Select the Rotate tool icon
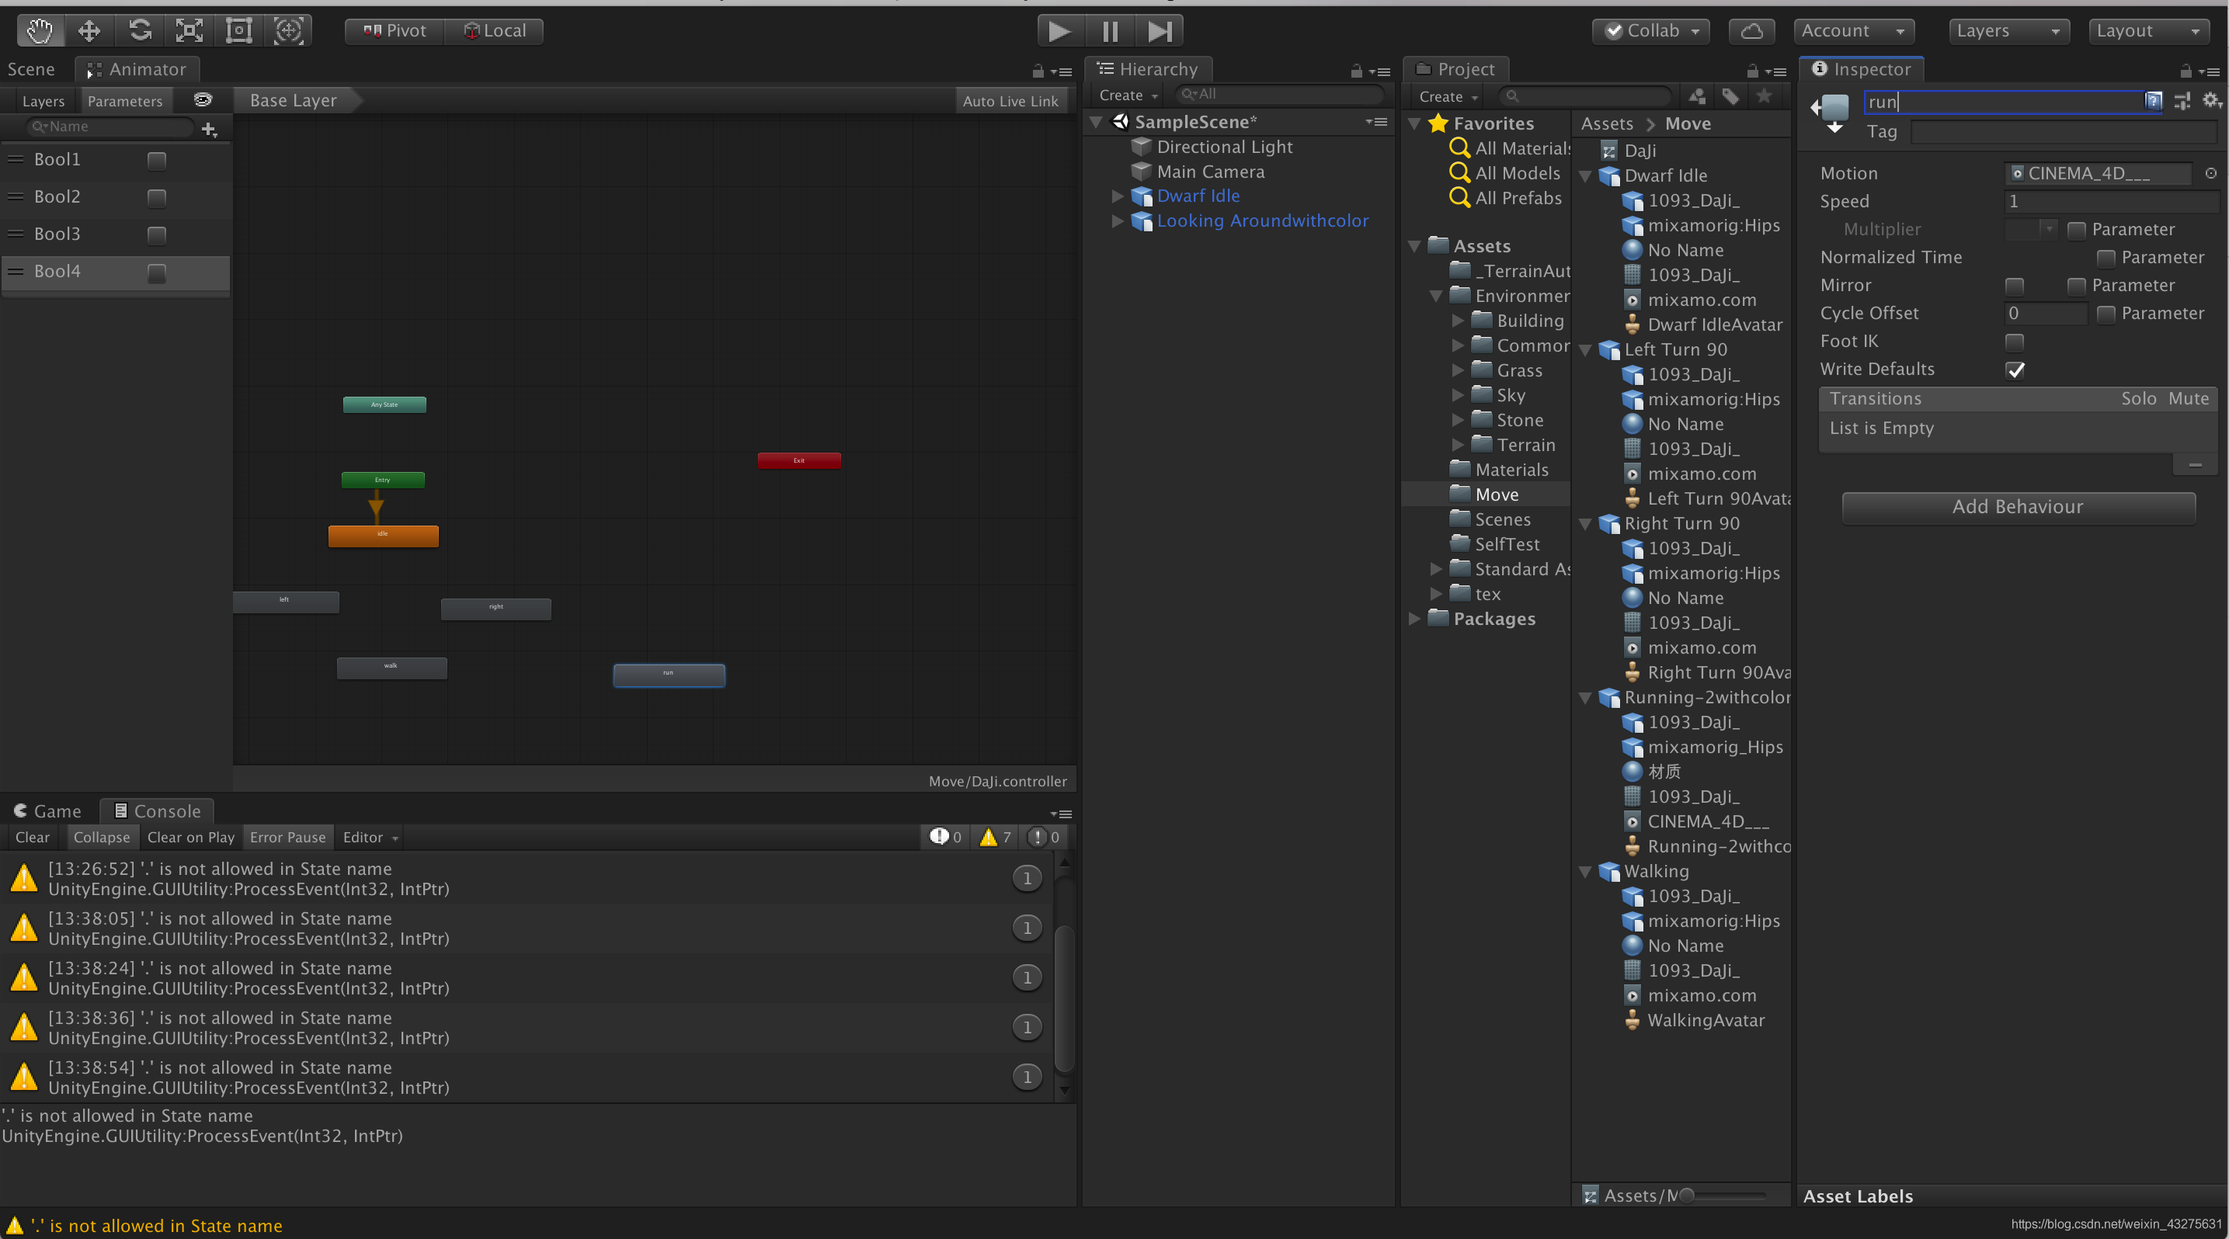Image resolution: width=2229 pixels, height=1239 pixels. coord(139,31)
